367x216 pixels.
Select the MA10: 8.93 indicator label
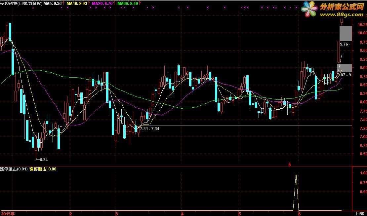pos(76,3)
